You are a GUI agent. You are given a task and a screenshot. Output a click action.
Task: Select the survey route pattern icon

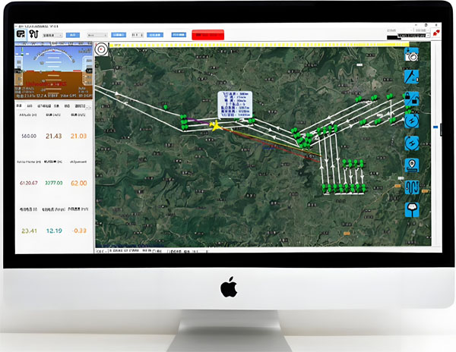(412, 186)
